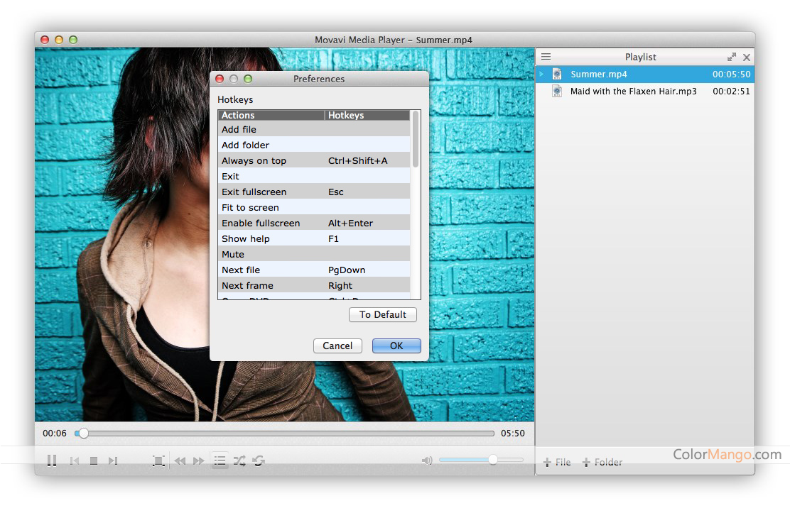Jump back to the previous file
The height and width of the screenshot is (508, 790).
pos(74,460)
